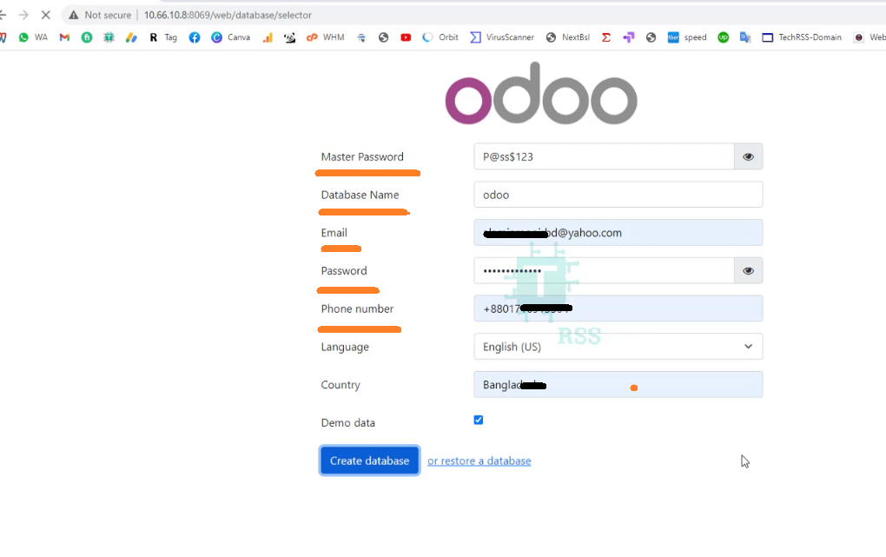Open the Google Ads bookmark icon
886x557 pixels.
click(131, 37)
